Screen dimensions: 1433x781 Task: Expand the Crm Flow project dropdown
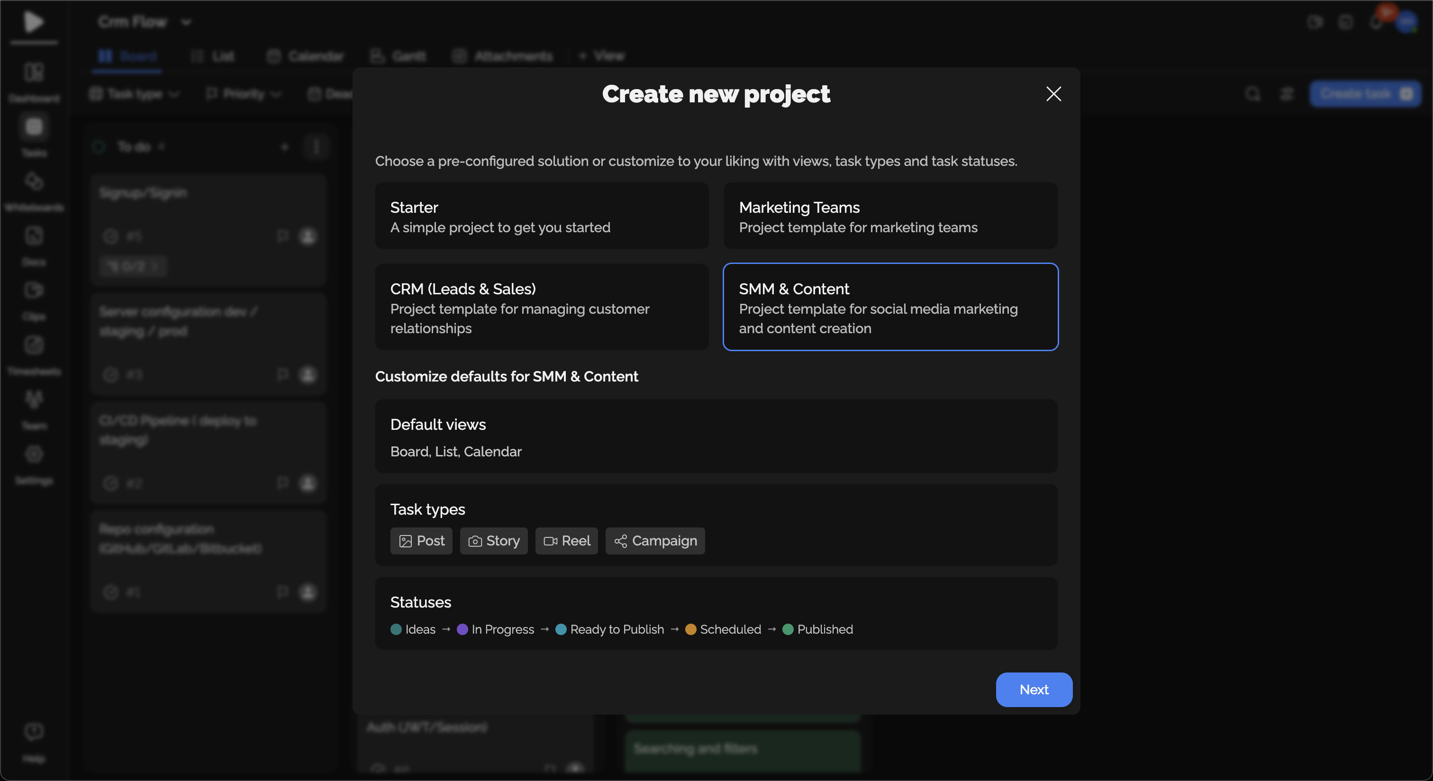(186, 22)
